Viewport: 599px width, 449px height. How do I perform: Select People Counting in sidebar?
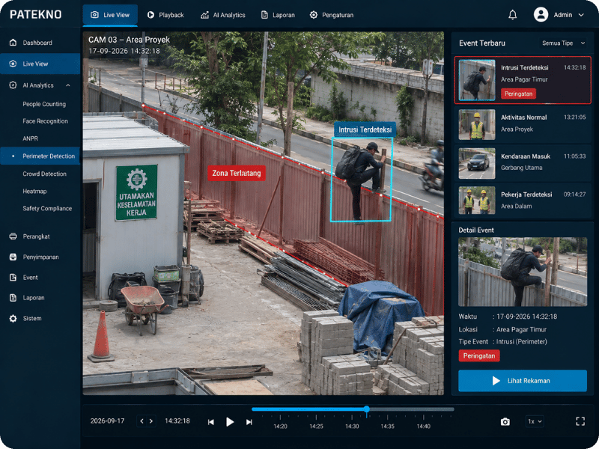coord(44,104)
